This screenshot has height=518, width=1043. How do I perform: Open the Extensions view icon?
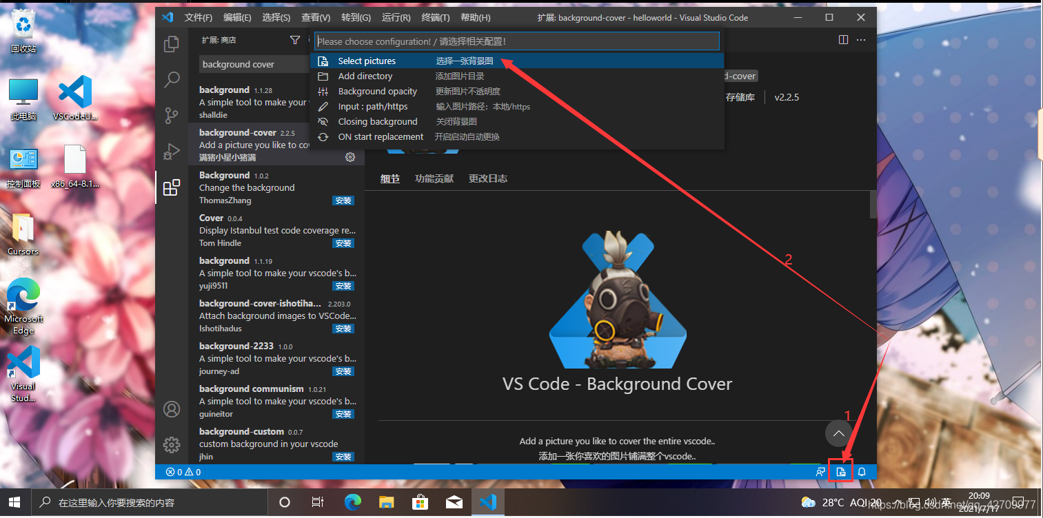[x=172, y=187]
